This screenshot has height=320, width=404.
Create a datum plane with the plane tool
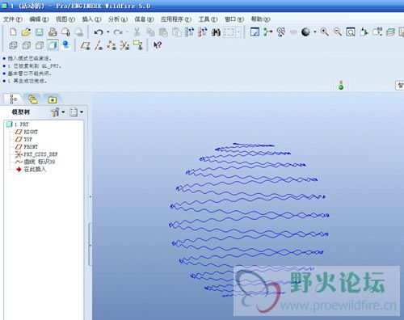86,45
